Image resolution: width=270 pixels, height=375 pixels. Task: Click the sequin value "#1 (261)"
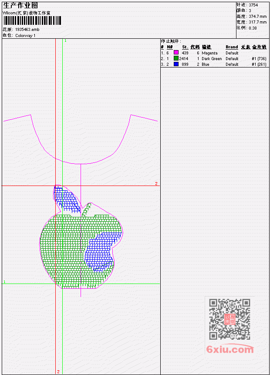pyautogui.click(x=259, y=64)
